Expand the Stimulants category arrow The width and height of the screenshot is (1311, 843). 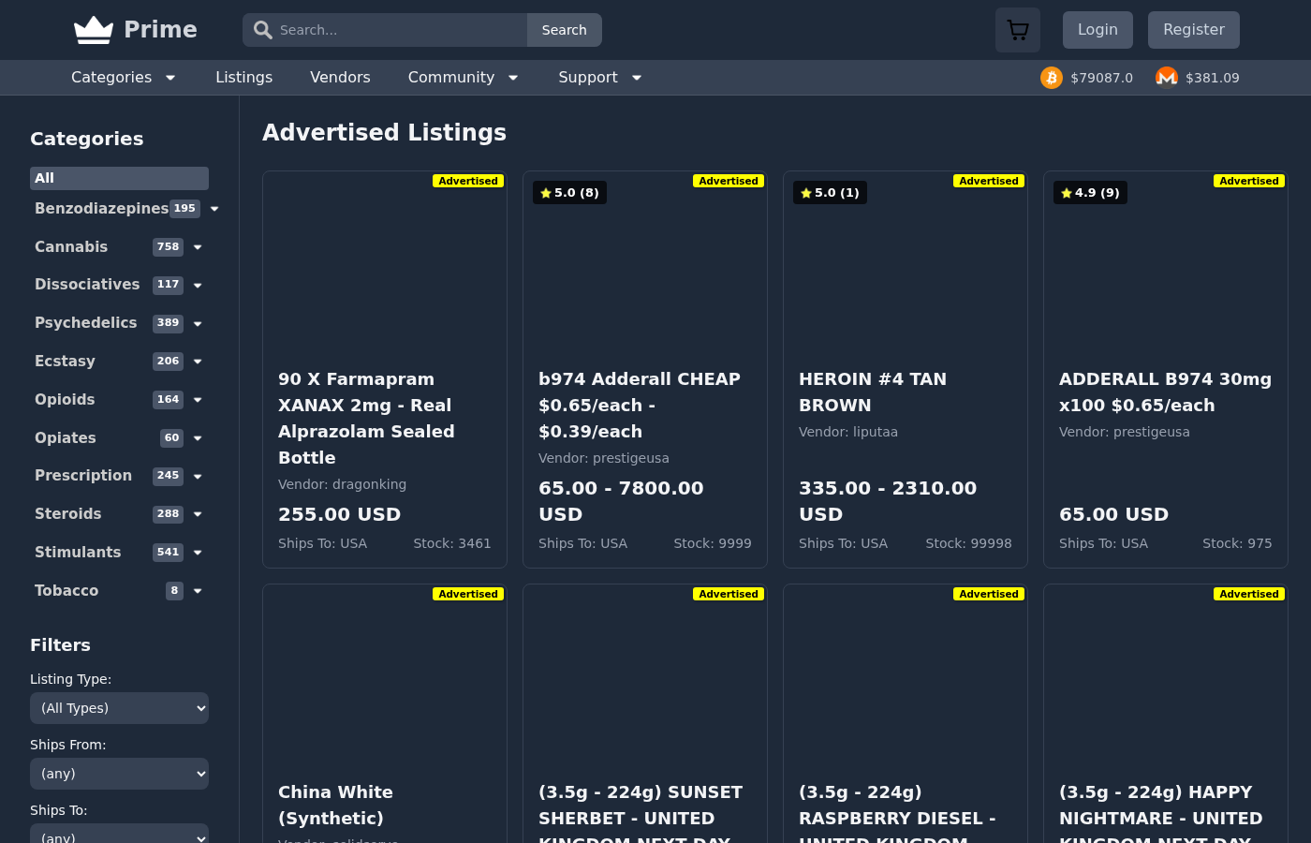pos(198,553)
